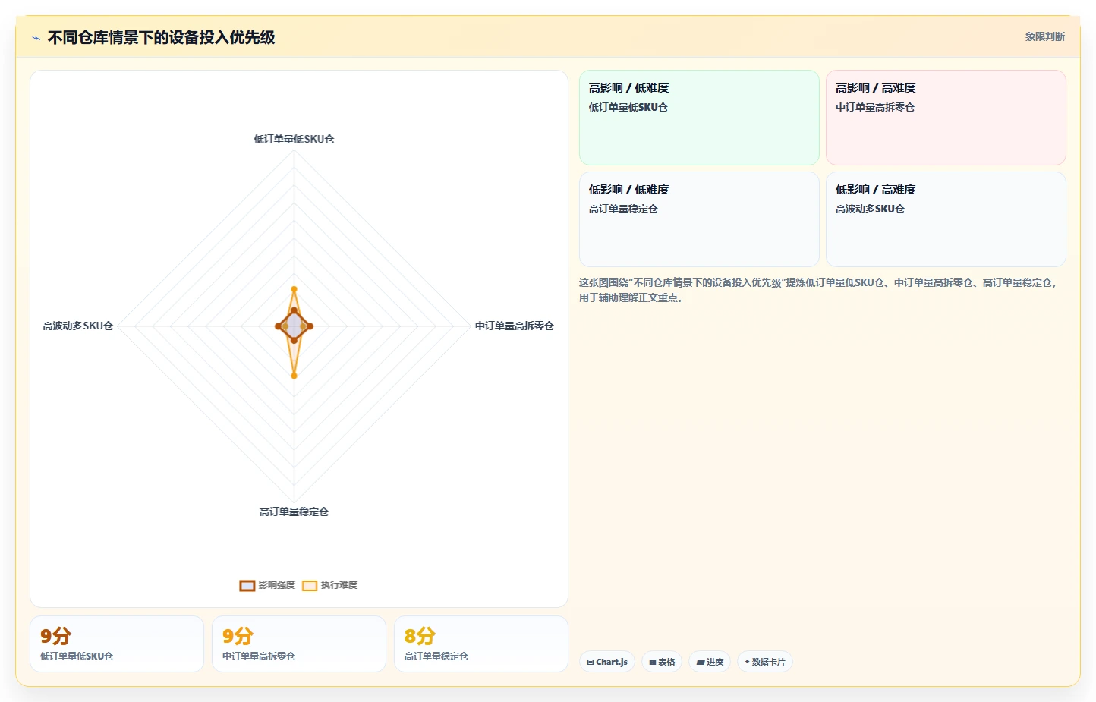
Task: Click the description paragraph starting 这张图围绕
Action: [818, 290]
